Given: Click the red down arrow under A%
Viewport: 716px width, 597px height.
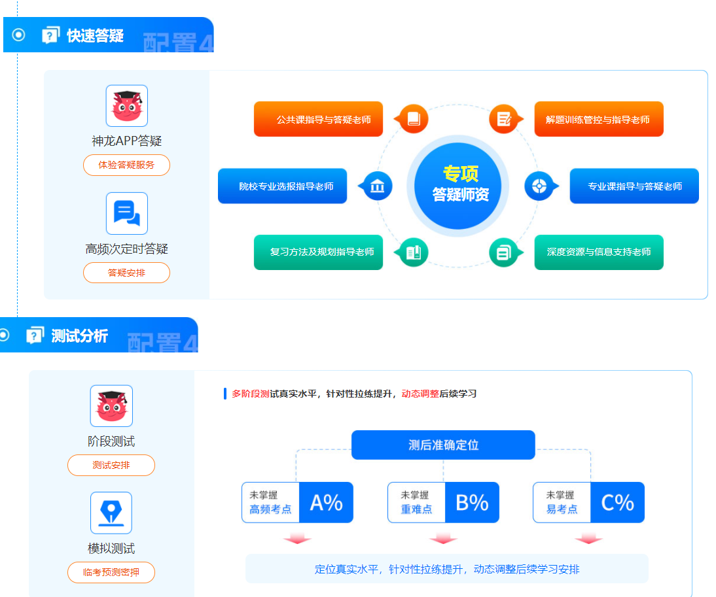Looking at the screenshot, I should (297, 537).
